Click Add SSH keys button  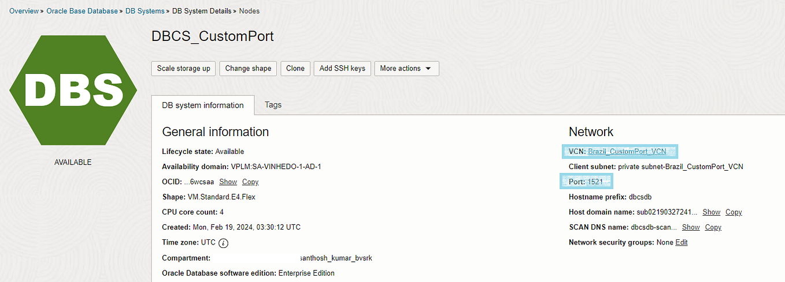tap(342, 68)
